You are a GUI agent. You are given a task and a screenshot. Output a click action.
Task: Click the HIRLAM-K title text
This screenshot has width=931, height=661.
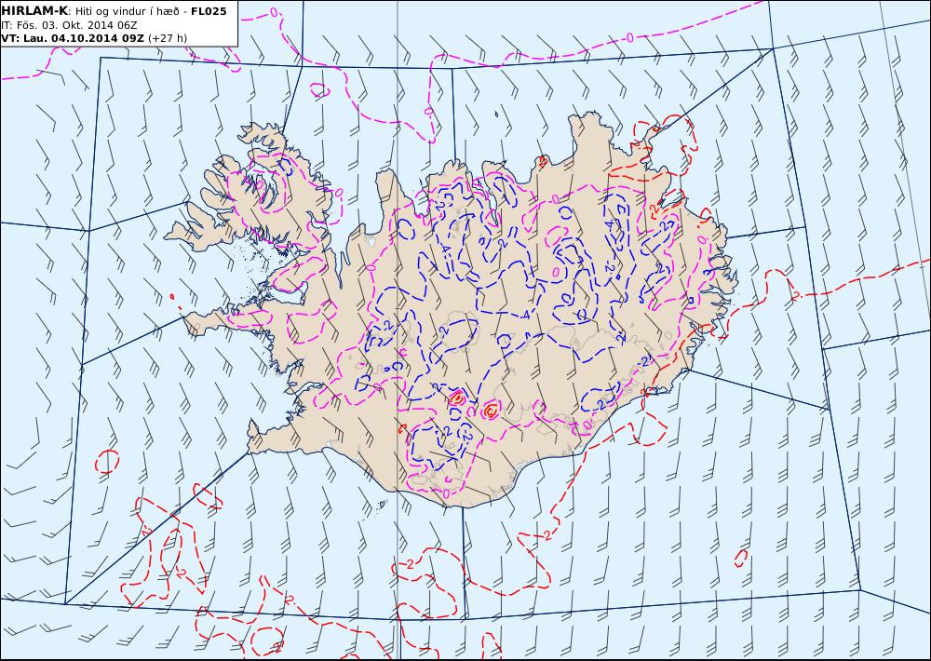pos(35,11)
